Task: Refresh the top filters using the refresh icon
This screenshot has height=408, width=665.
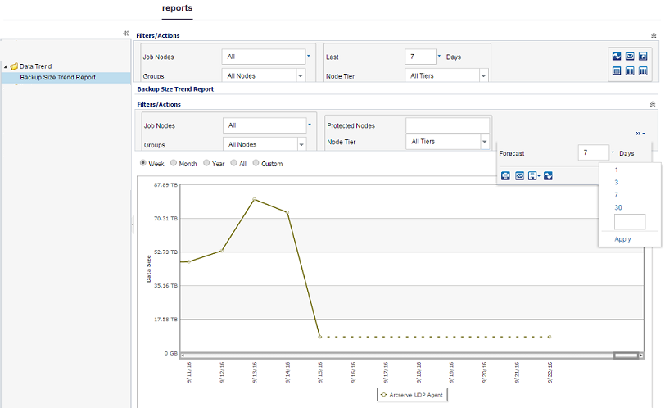Action: point(617,56)
